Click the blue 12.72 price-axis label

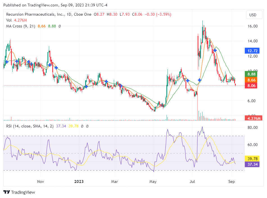[252, 51]
